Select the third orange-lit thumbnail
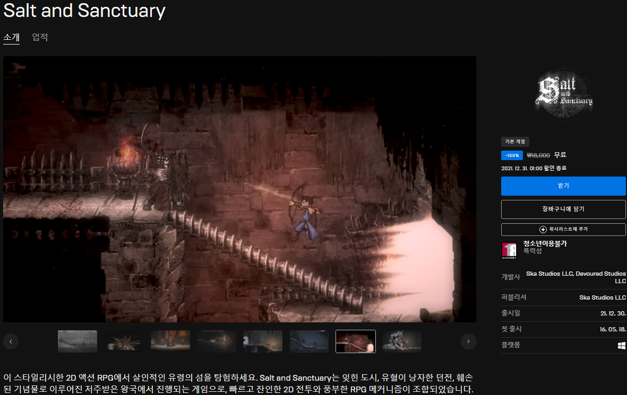This screenshot has height=395, width=627. coord(170,341)
